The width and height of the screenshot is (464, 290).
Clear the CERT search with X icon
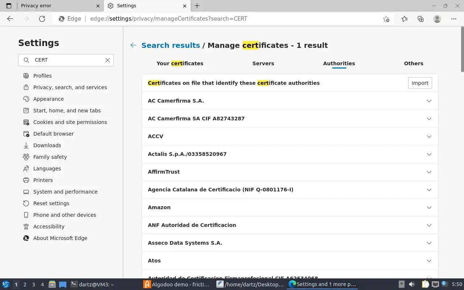click(108, 60)
